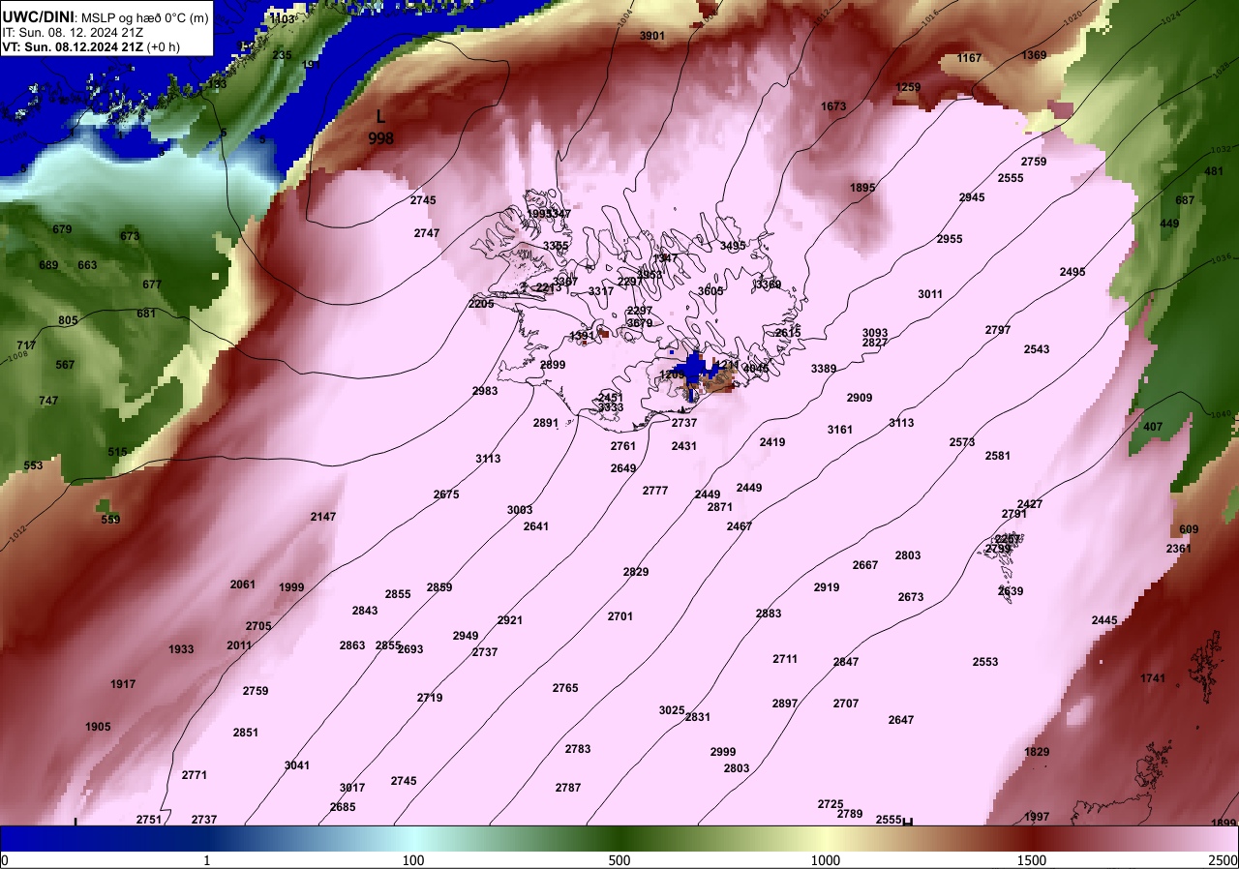Click the '567' value label

[x=65, y=365]
